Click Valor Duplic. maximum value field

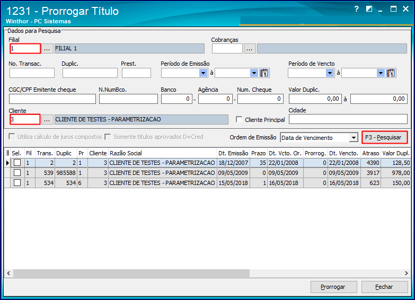379,99
